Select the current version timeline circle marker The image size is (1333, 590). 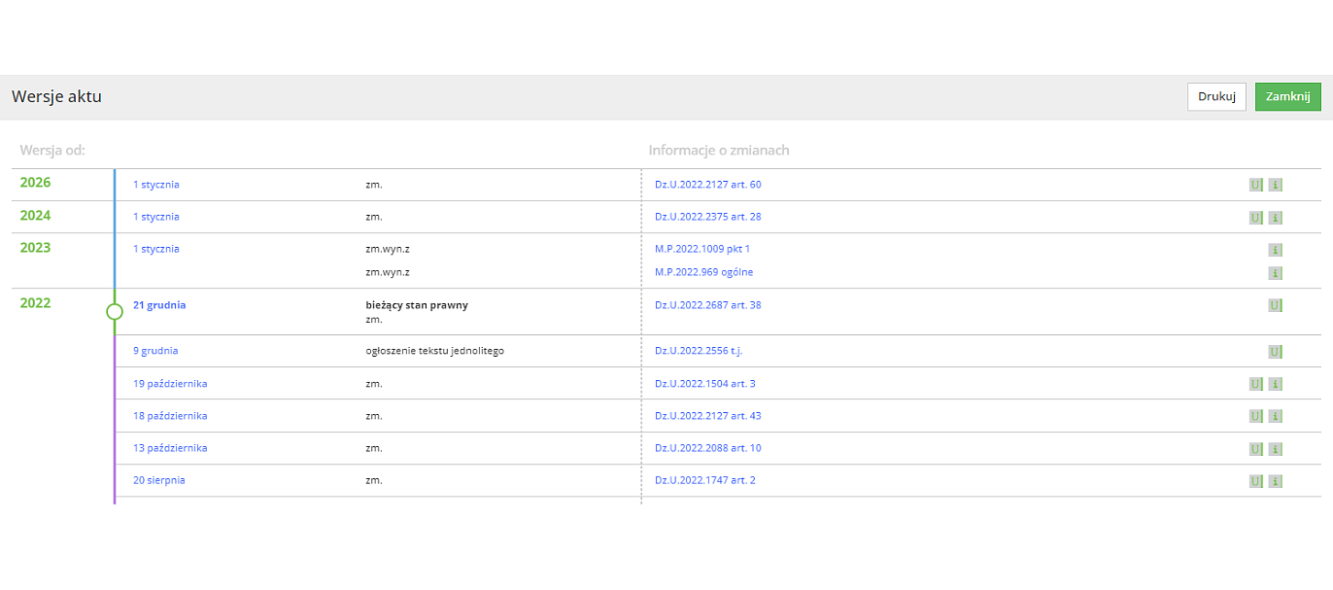coord(115,312)
